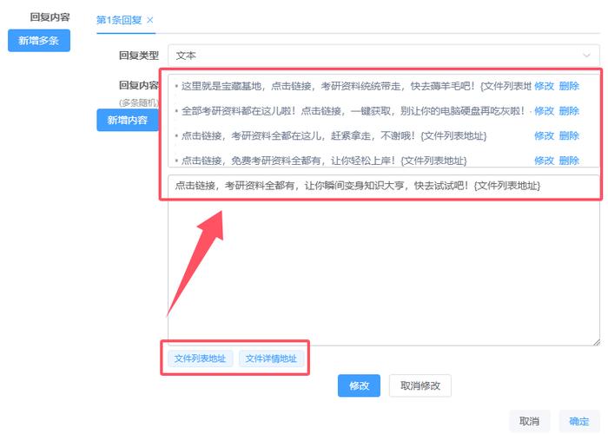The image size is (608, 434).
Task: Select the reply text 赶紧拿走，不谢哦
Action: [x=334, y=135]
